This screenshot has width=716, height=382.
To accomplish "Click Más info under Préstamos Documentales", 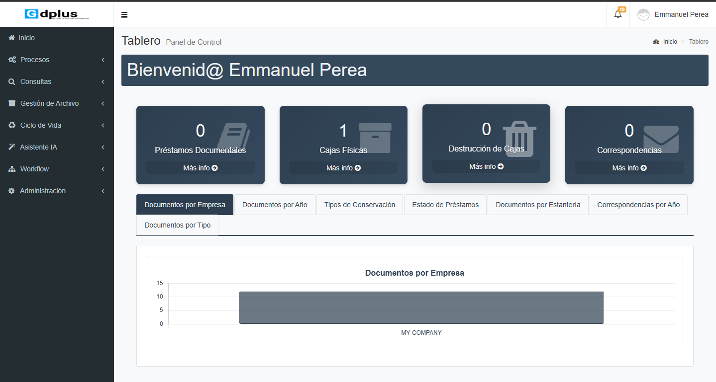I will 200,168.
